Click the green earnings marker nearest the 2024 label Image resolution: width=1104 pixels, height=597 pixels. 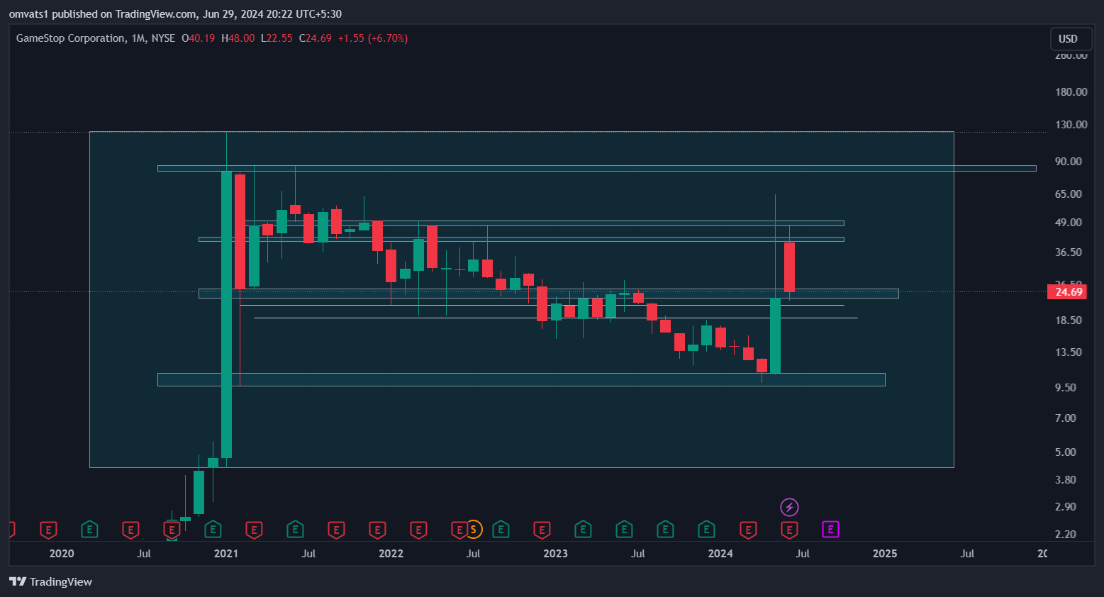click(706, 529)
